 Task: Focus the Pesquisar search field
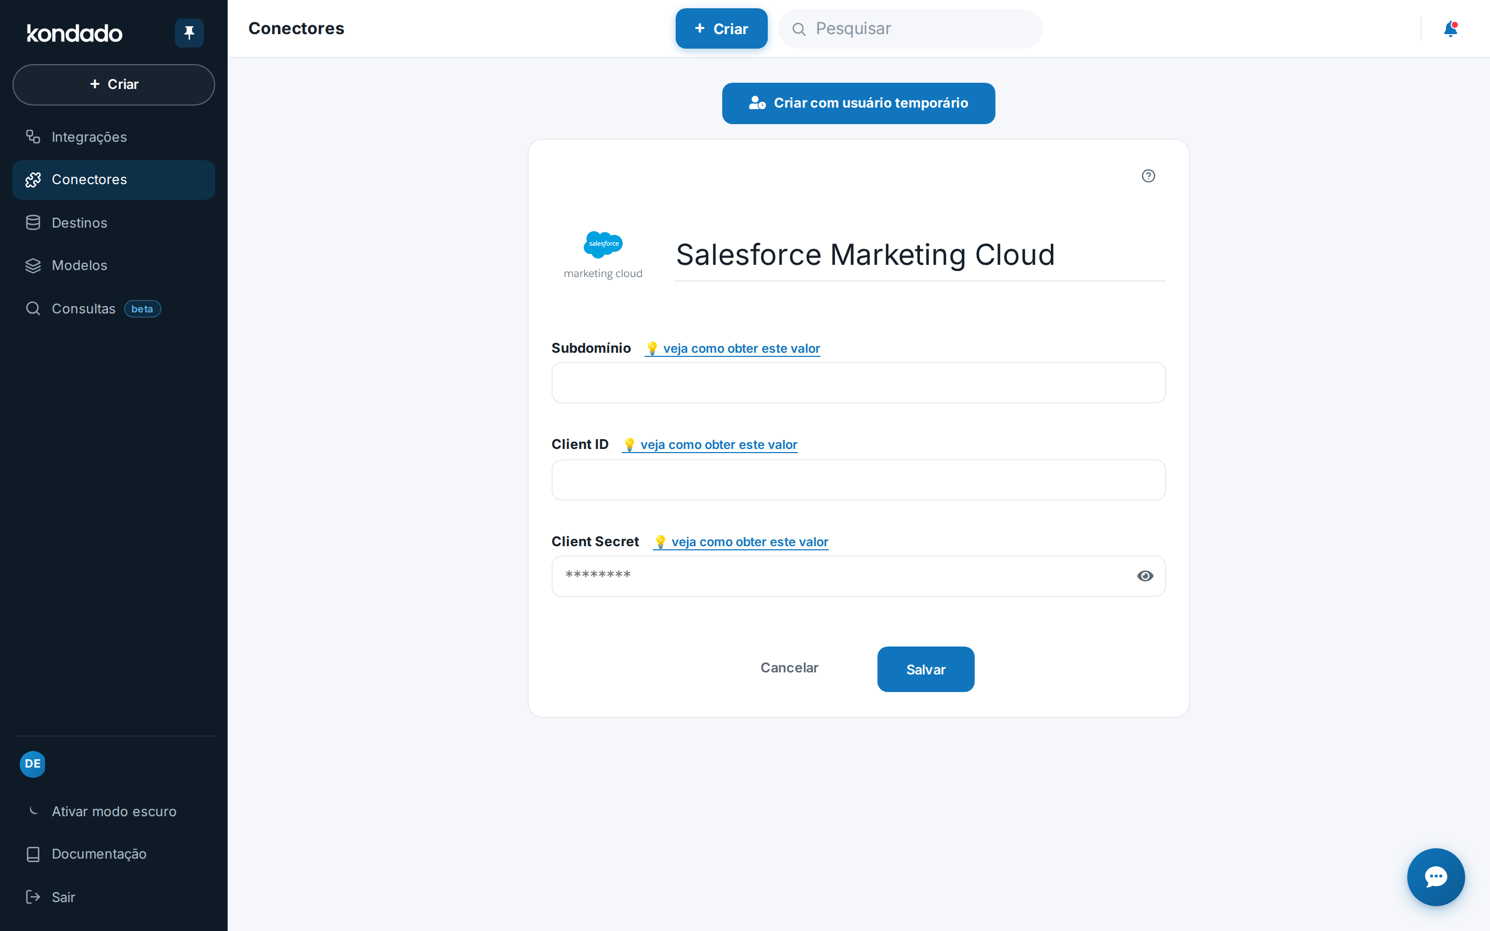[910, 29]
